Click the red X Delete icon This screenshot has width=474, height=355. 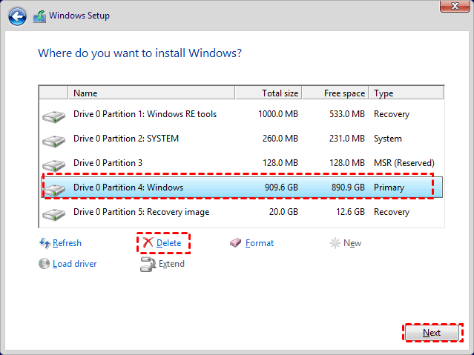point(148,243)
